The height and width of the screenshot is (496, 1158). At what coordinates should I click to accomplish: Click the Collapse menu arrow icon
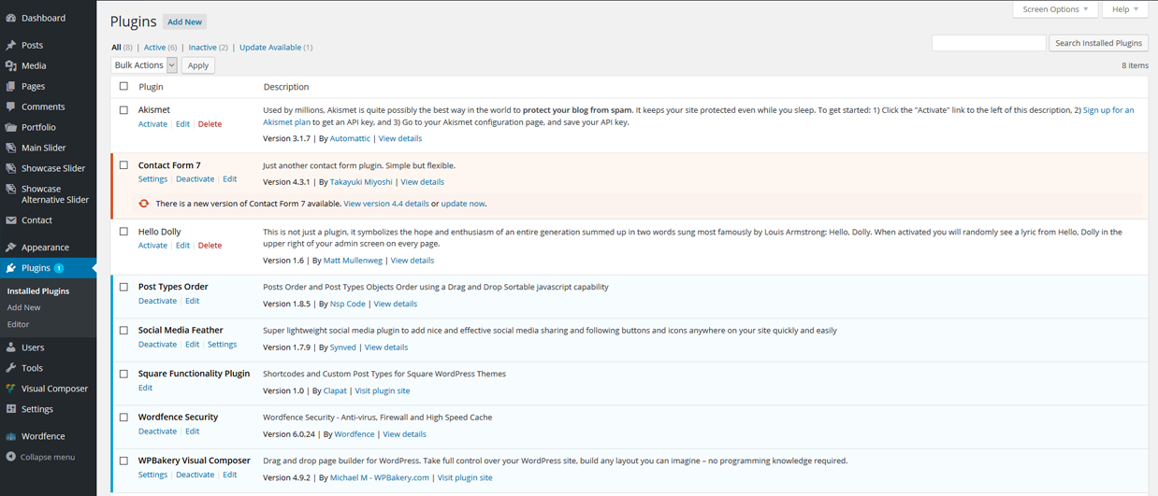[11, 457]
